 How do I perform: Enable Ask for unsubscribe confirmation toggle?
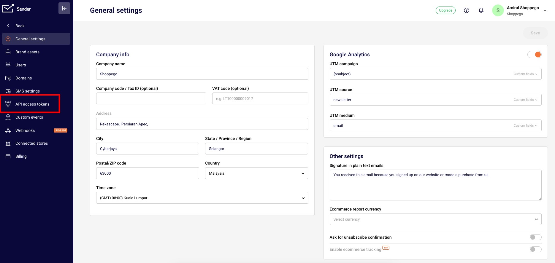tap(535, 237)
